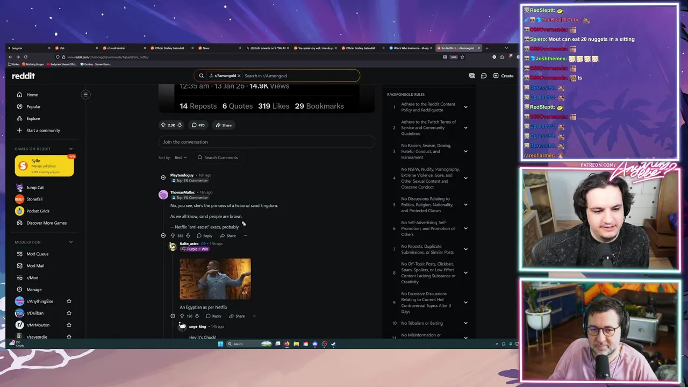Toggle favorite star for r/Daliban
Screen dimensions: 688x387
pos(69,313)
